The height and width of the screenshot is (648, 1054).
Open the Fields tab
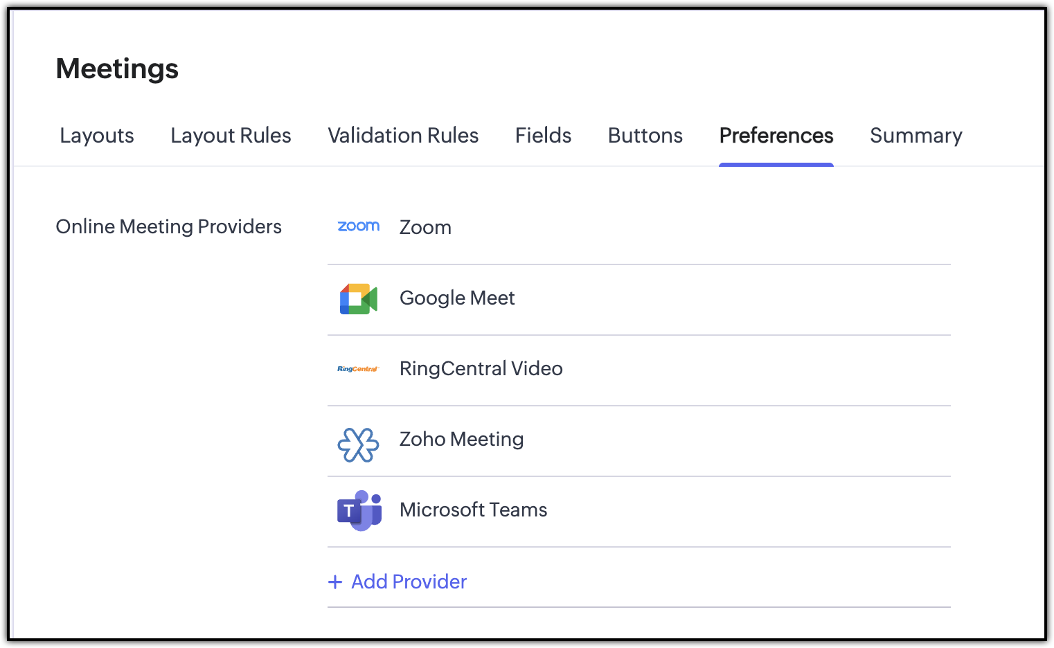click(x=543, y=136)
